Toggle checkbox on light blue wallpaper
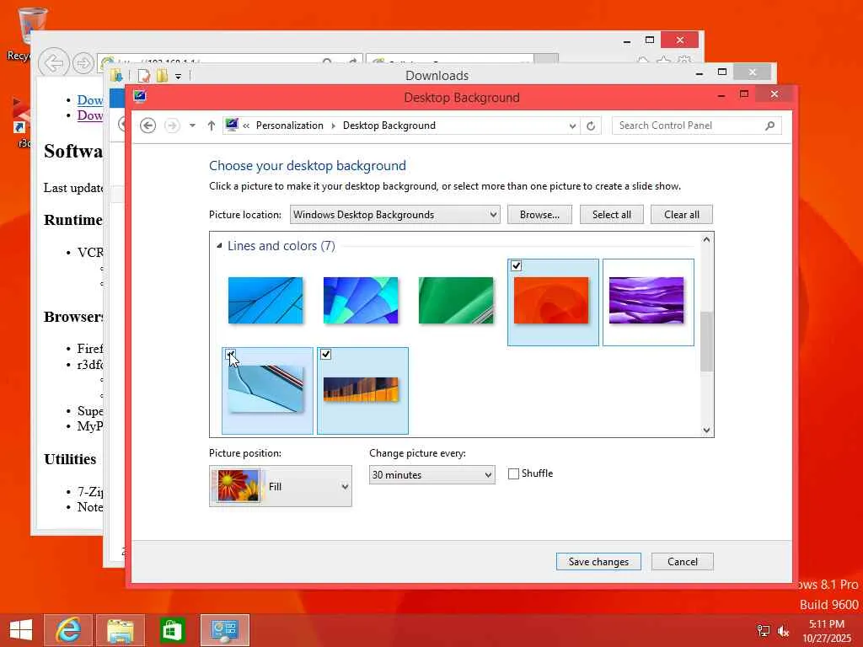This screenshot has width=863, height=647. [x=230, y=355]
